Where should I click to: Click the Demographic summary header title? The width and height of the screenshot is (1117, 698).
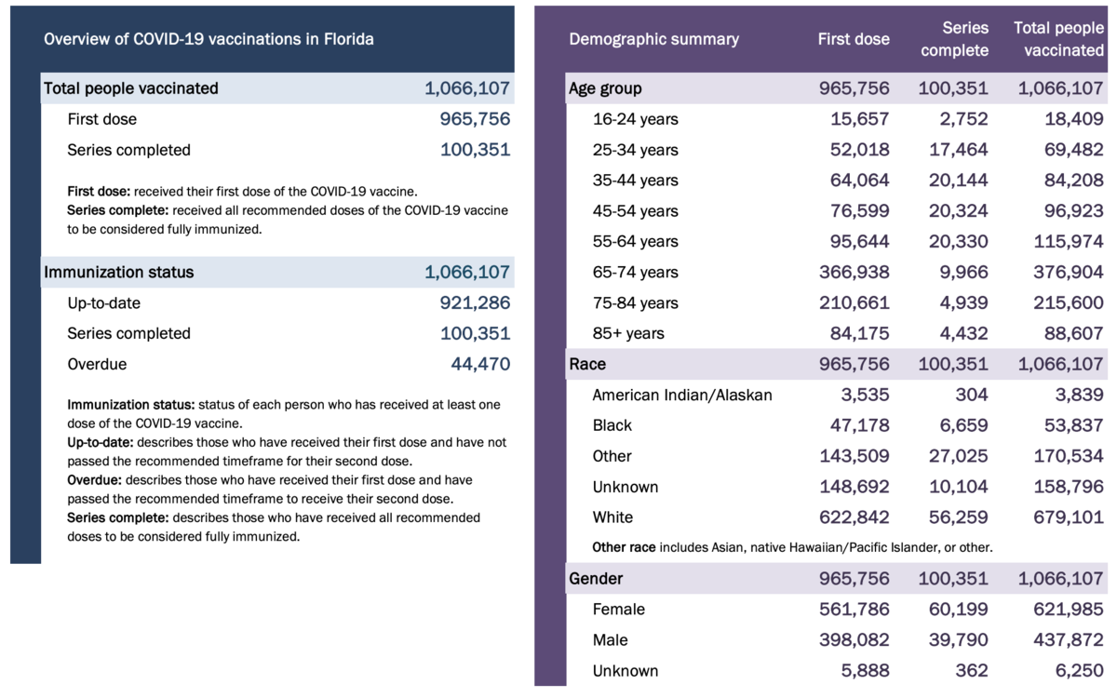(x=653, y=39)
